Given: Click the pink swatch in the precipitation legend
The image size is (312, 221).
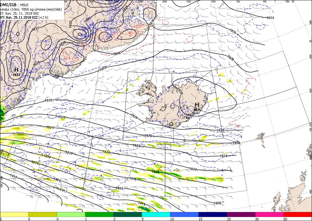Looking at the screenshot, I should pyautogui.click(x=270, y=214).
